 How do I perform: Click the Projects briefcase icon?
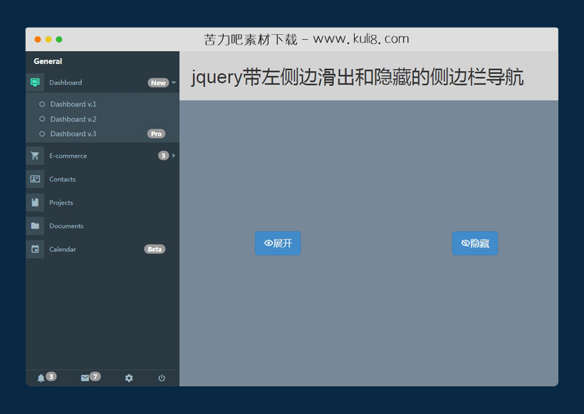point(35,202)
